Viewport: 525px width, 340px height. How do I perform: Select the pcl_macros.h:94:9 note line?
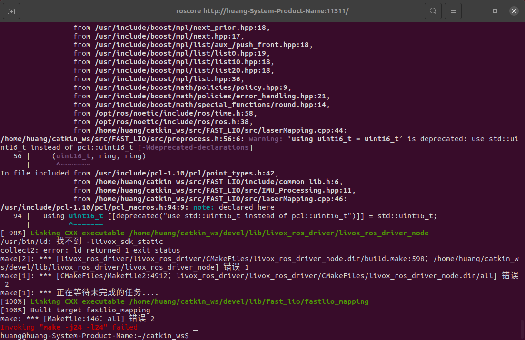(x=138, y=207)
